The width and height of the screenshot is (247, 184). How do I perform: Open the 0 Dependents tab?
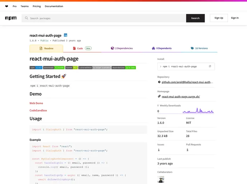pyautogui.click(x=162, y=49)
